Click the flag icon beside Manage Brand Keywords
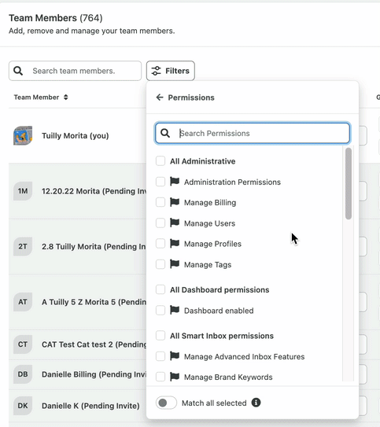Image resolution: width=380 pixels, height=427 pixels. [175, 377]
